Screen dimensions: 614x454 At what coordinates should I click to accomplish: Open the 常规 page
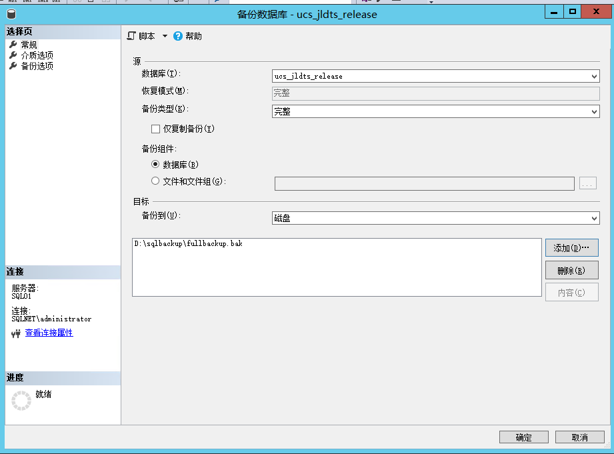coord(29,45)
